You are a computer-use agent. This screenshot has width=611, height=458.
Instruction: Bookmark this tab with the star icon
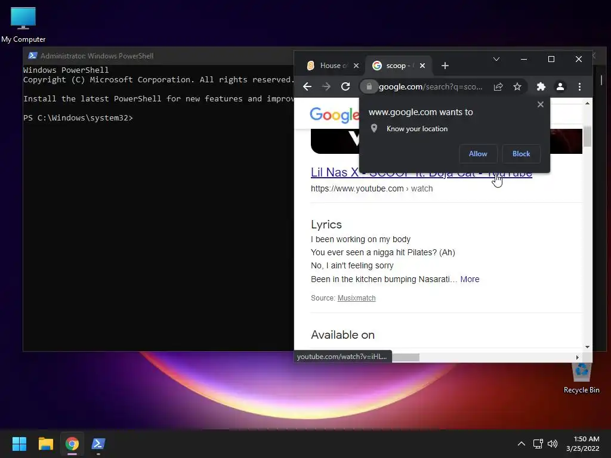pos(517,86)
